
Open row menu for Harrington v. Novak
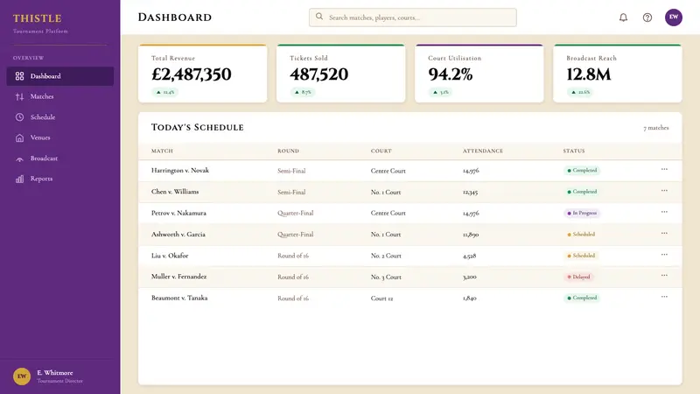pyautogui.click(x=664, y=169)
